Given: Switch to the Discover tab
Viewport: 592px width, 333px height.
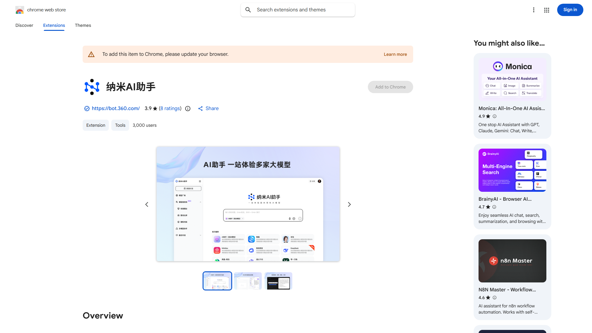Looking at the screenshot, I should pyautogui.click(x=24, y=25).
